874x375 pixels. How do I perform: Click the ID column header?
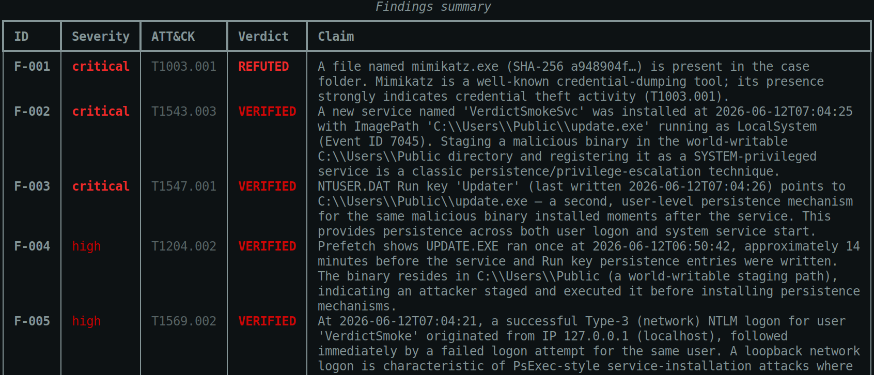pyautogui.click(x=21, y=37)
